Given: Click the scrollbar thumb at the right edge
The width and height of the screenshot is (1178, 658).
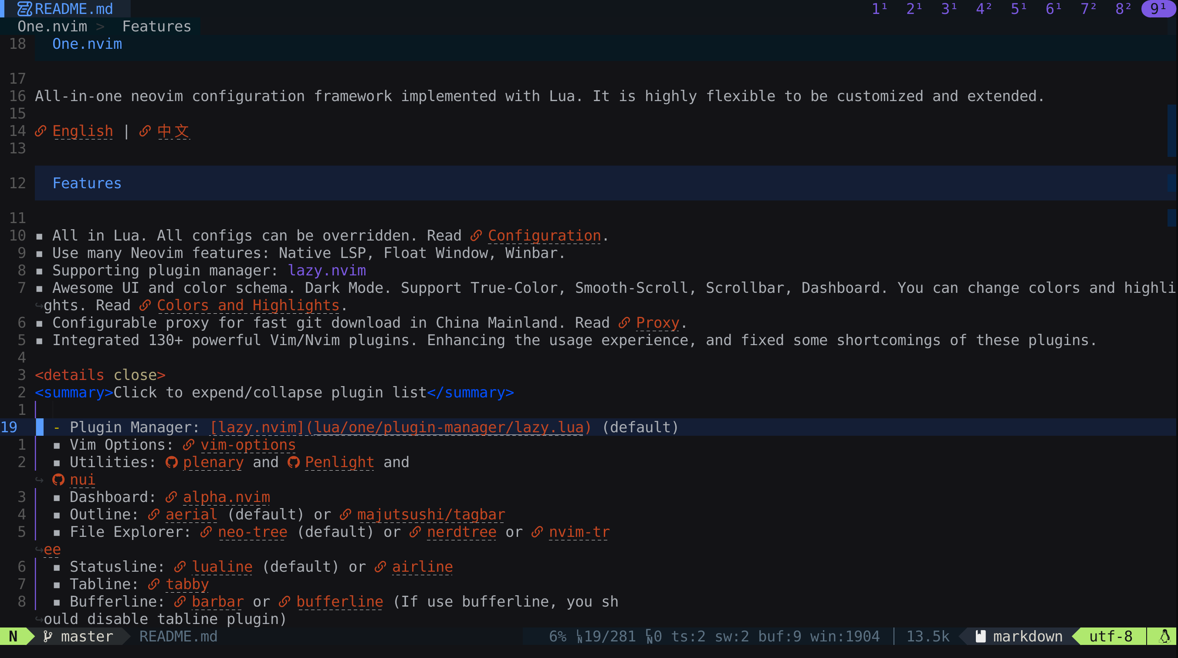Looking at the screenshot, I should [x=1171, y=130].
